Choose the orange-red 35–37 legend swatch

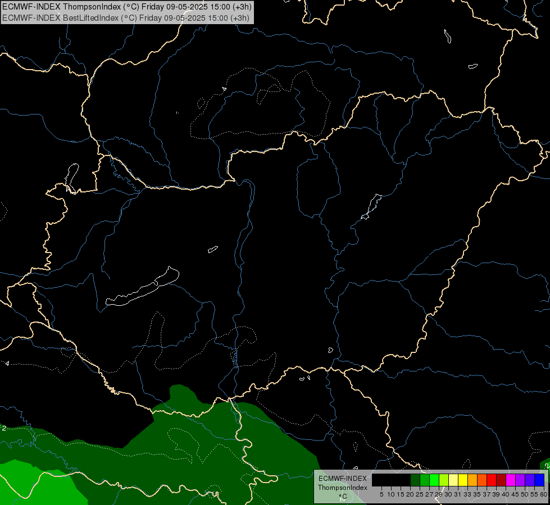tap(482, 480)
